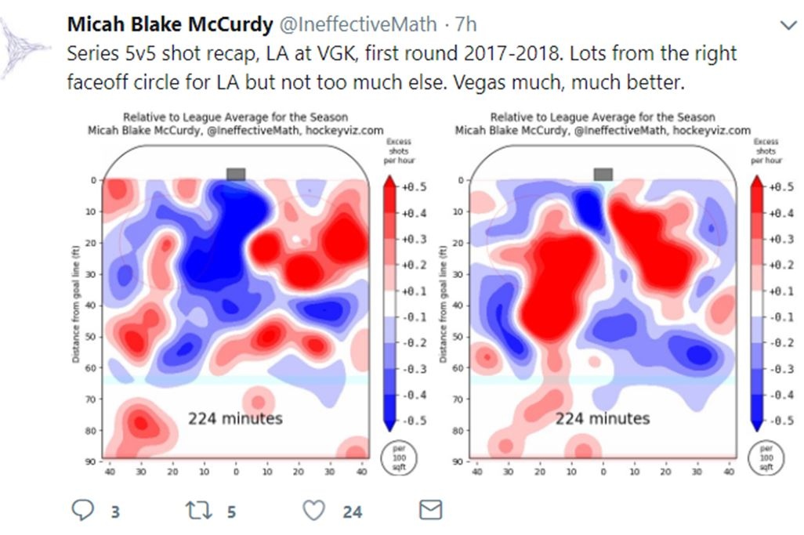Click the Micah Blake McCurdy profile avatar
This screenshot has height=535, width=804.
tap(24, 49)
